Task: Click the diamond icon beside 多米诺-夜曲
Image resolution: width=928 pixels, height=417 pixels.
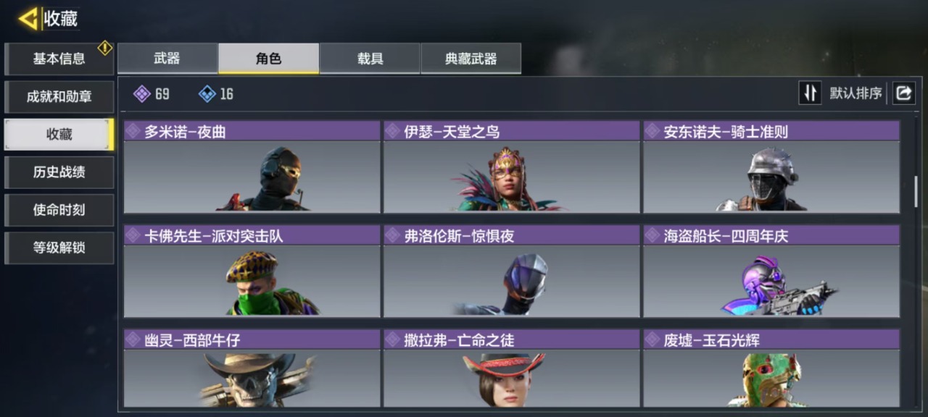Action: click(133, 131)
